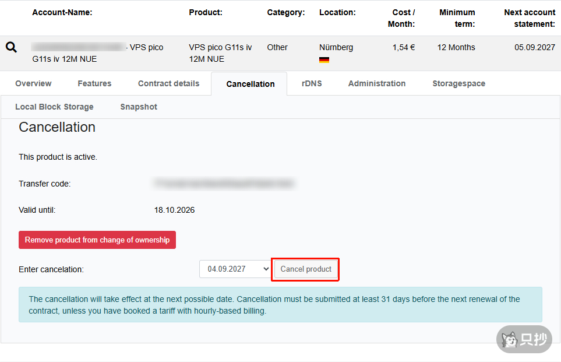
Task: Click the text This product is active
Action: coord(58,157)
